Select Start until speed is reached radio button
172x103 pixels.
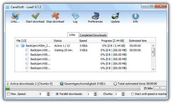(132, 94)
